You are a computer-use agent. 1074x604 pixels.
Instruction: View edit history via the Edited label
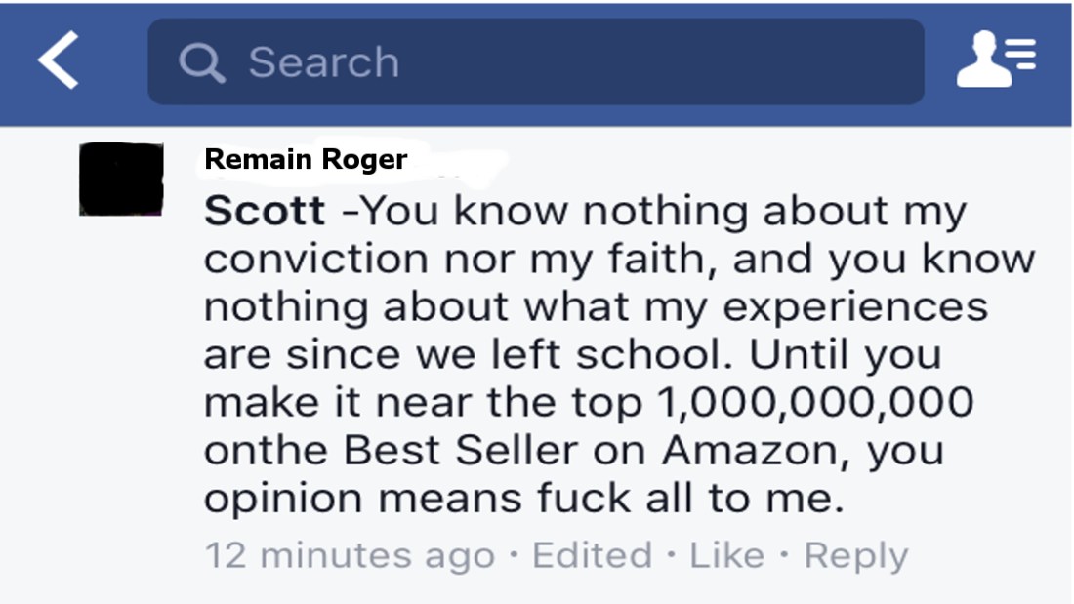(x=592, y=555)
